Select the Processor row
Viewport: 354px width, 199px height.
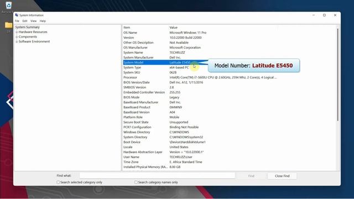point(229,77)
